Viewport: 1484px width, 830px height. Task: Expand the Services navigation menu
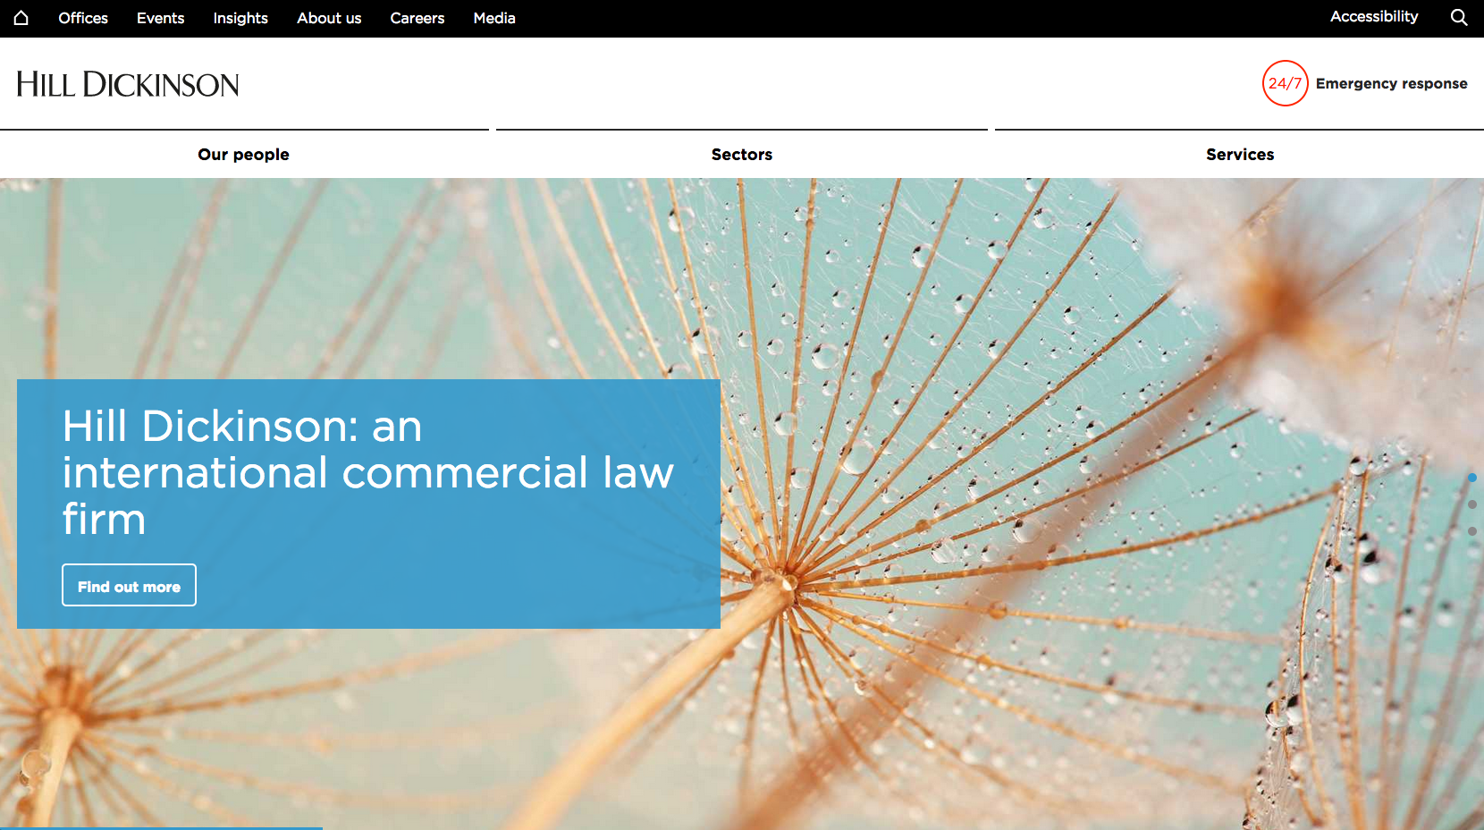1239,155
